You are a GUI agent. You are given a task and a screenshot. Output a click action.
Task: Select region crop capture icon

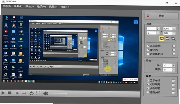pyautogui.click(x=173, y=38)
